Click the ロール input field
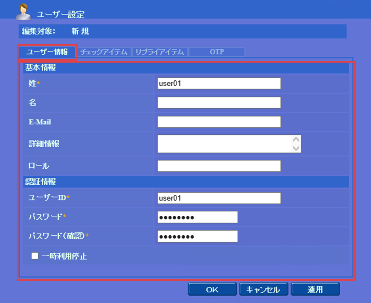The height and width of the screenshot is (303, 371). tap(219, 166)
